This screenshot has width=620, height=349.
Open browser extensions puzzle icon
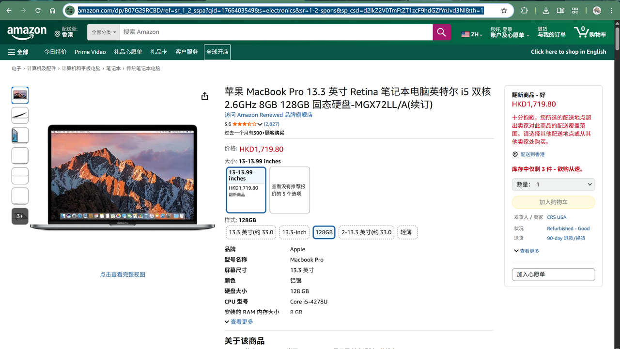coord(525,10)
